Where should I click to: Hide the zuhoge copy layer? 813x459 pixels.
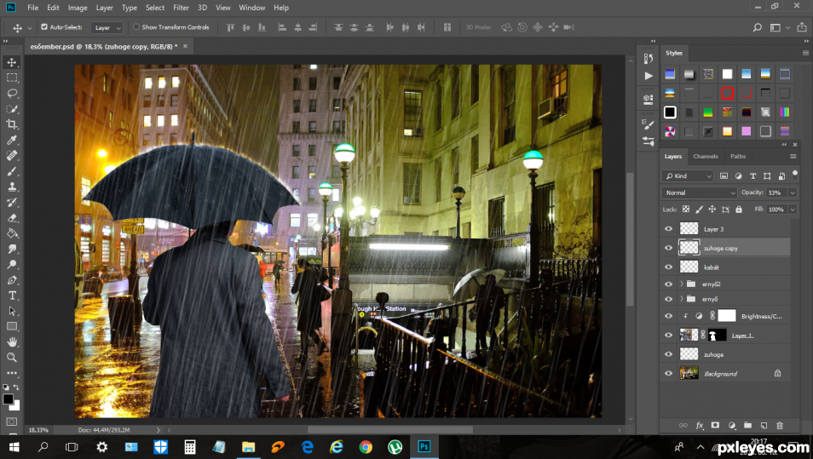[668, 248]
